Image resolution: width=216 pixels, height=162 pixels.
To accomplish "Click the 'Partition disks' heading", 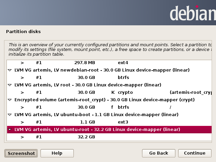I will pyautogui.click(x=23, y=31).
